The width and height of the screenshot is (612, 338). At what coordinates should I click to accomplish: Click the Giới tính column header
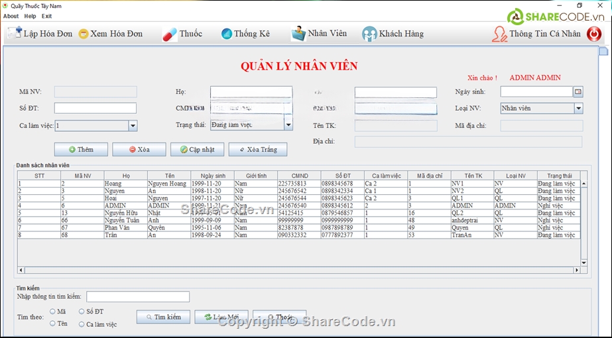pos(256,176)
